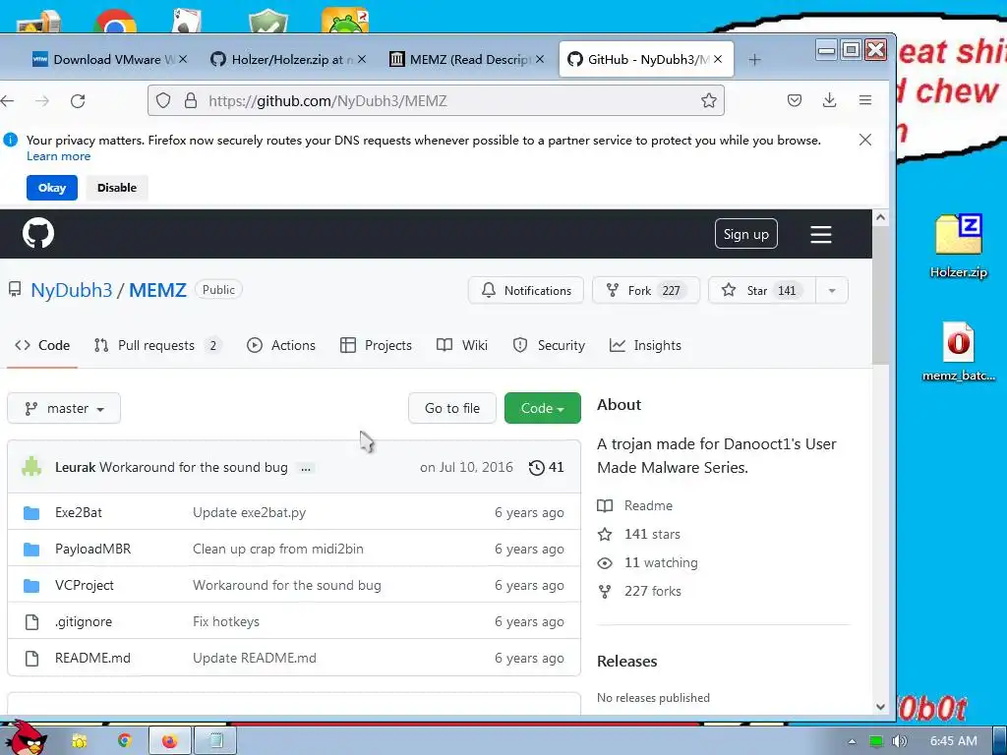1007x755 pixels.
Task: Click the Notifications bell button
Action: tap(526, 290)
